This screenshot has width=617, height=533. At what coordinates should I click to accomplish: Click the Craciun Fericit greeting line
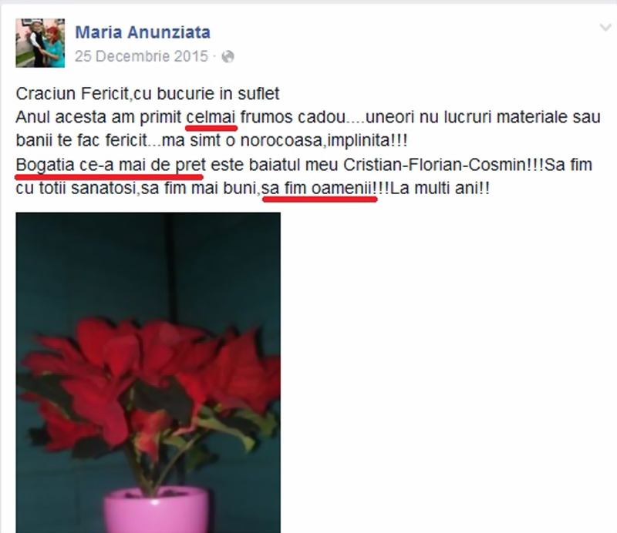pos(147,94)
